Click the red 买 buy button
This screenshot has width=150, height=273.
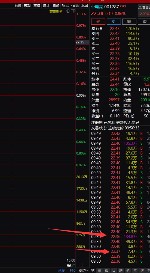(98, 22)
